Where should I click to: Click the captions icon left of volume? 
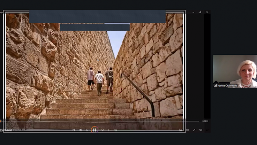(x=181, y=130)
